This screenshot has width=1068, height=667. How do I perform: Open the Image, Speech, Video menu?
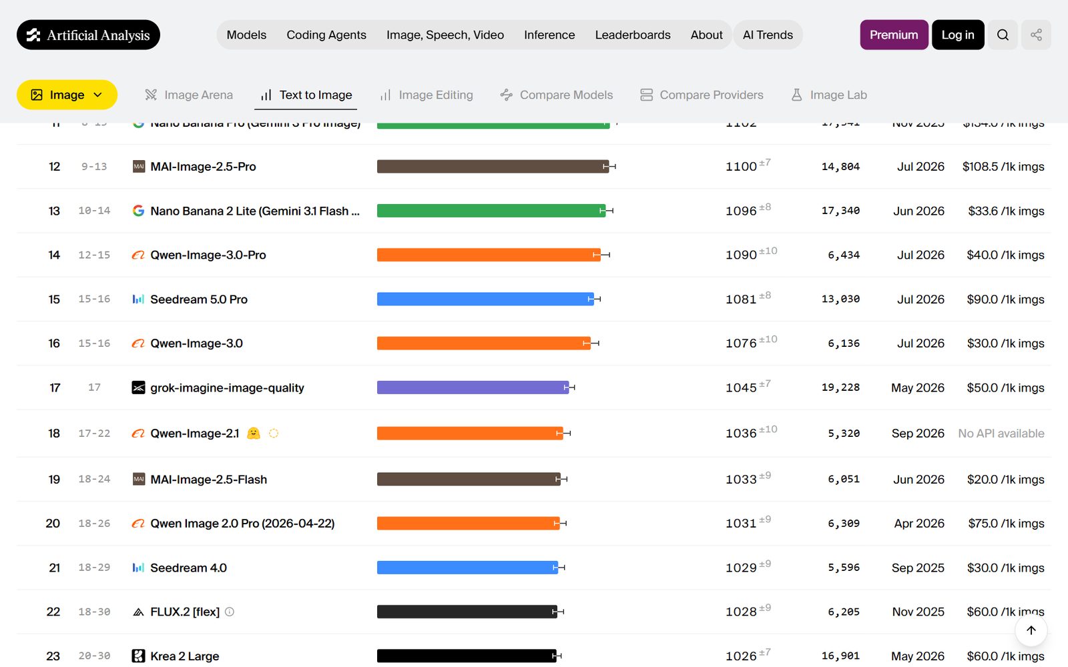[445, 35]
